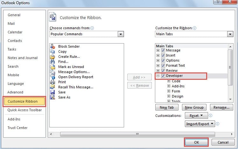Click info icon next to Reset button

(x=210, y=116)
